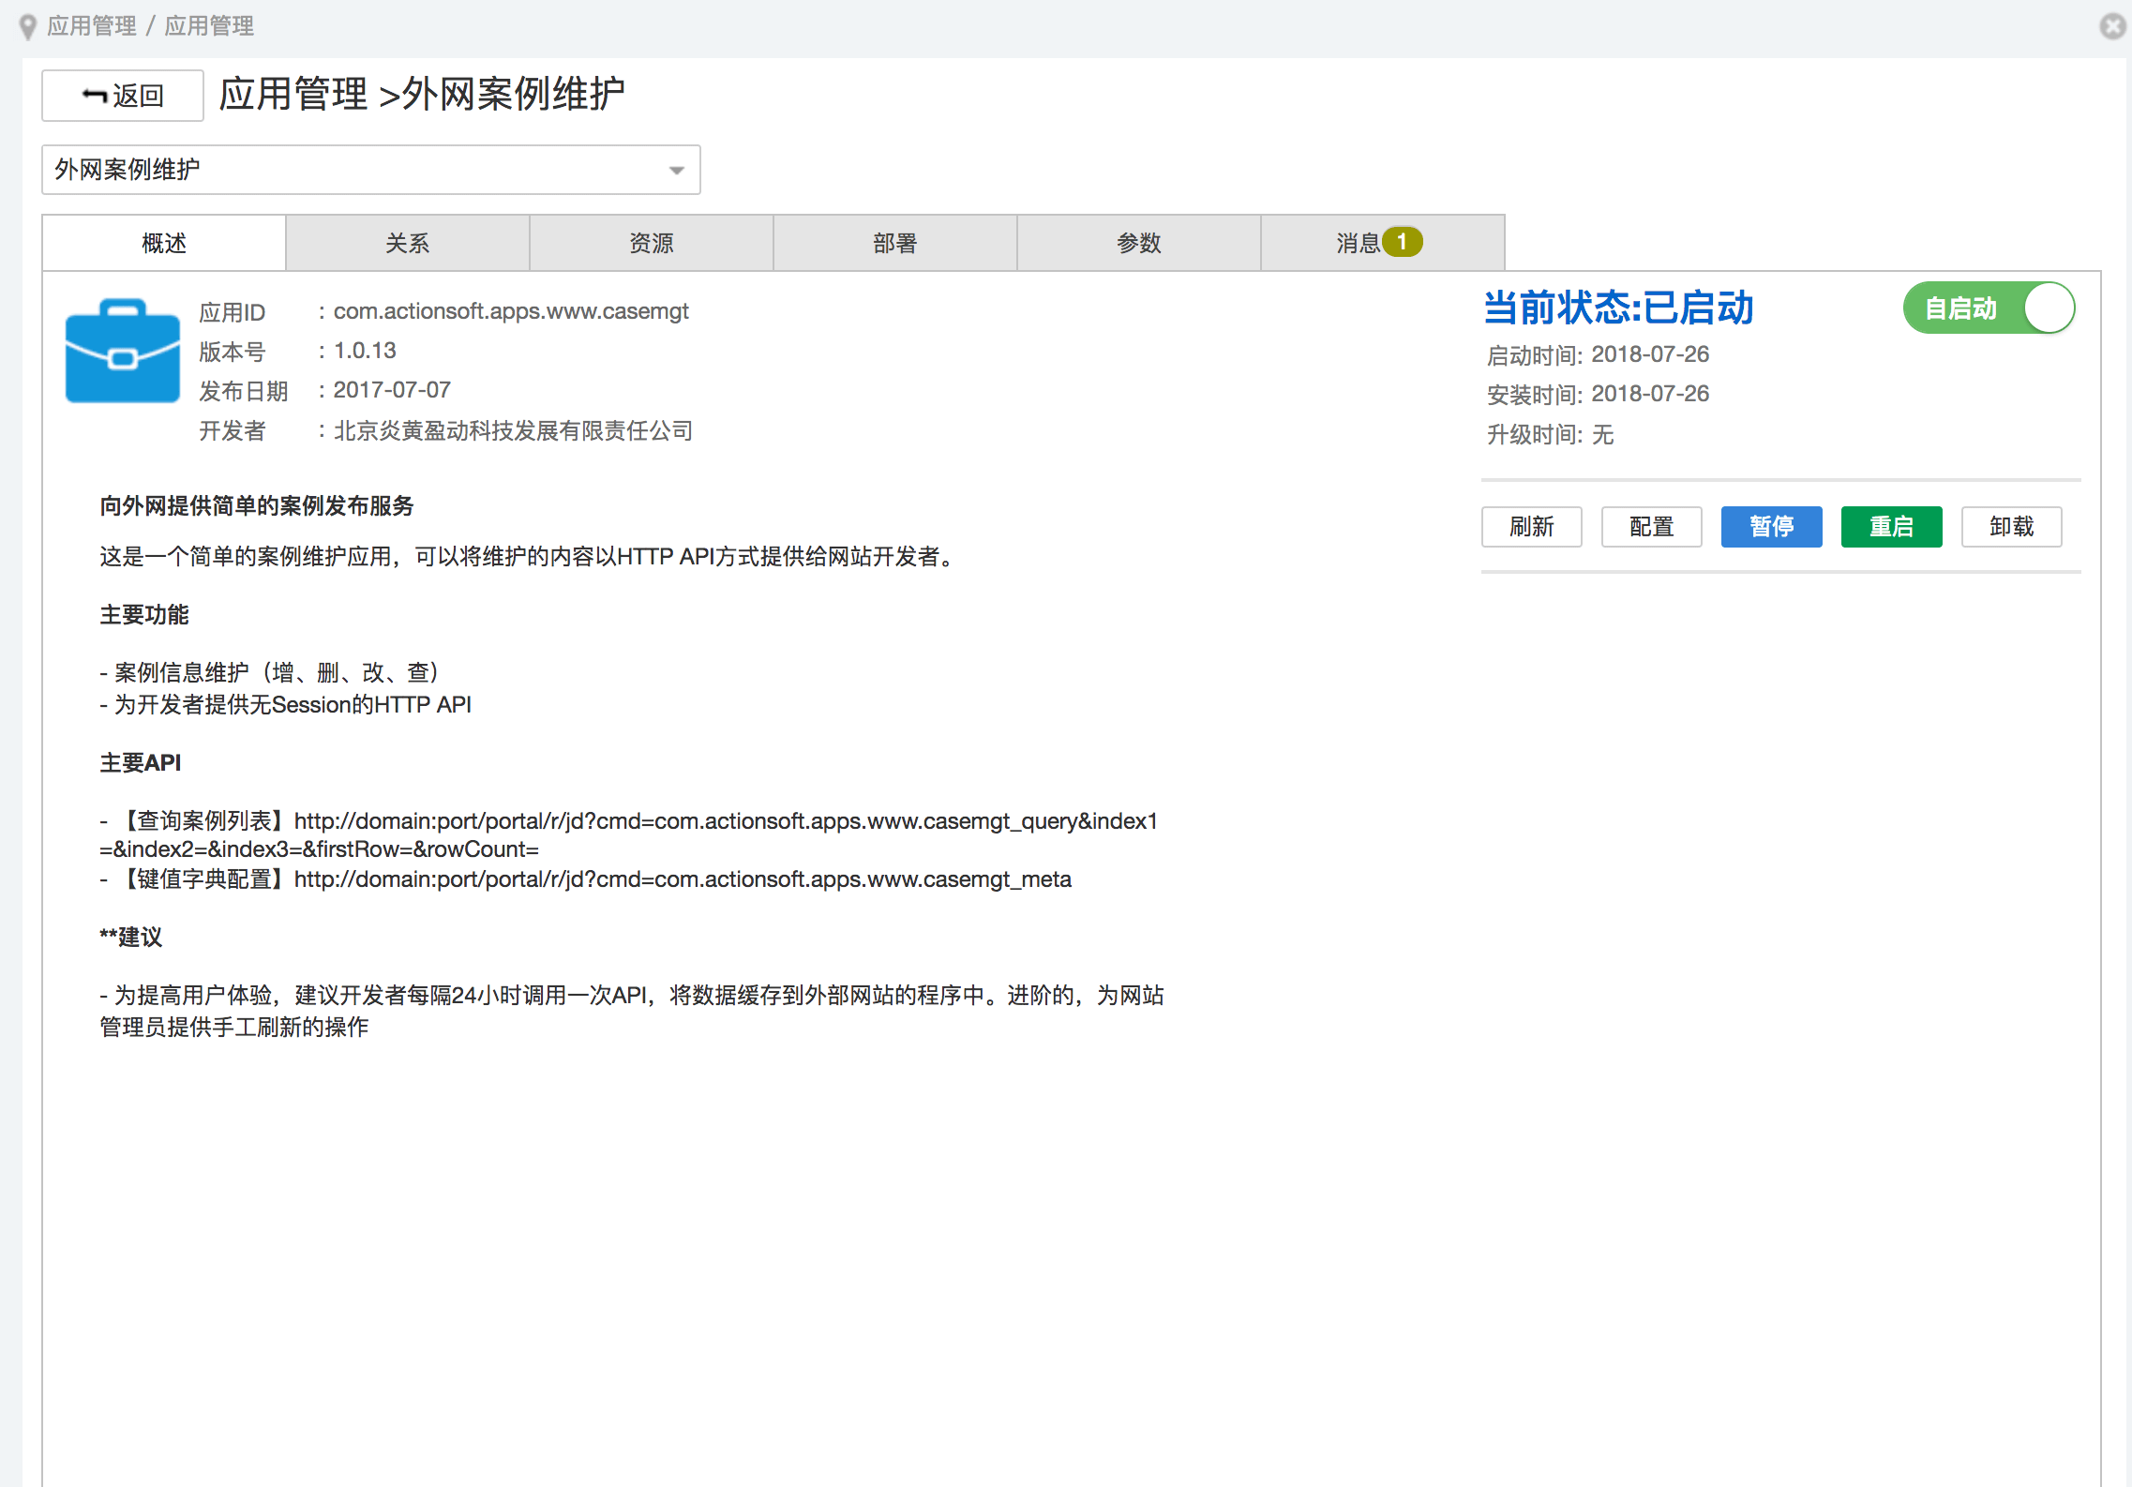Open the 资源 tab
The width and height of the screenshot is (2132, 1487).
click(652, 243)
